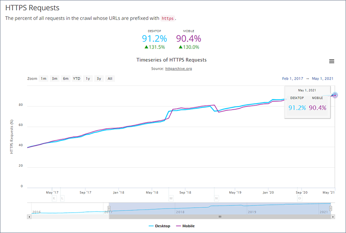Click the navigator scrollbar thumb

pos(220,217)
